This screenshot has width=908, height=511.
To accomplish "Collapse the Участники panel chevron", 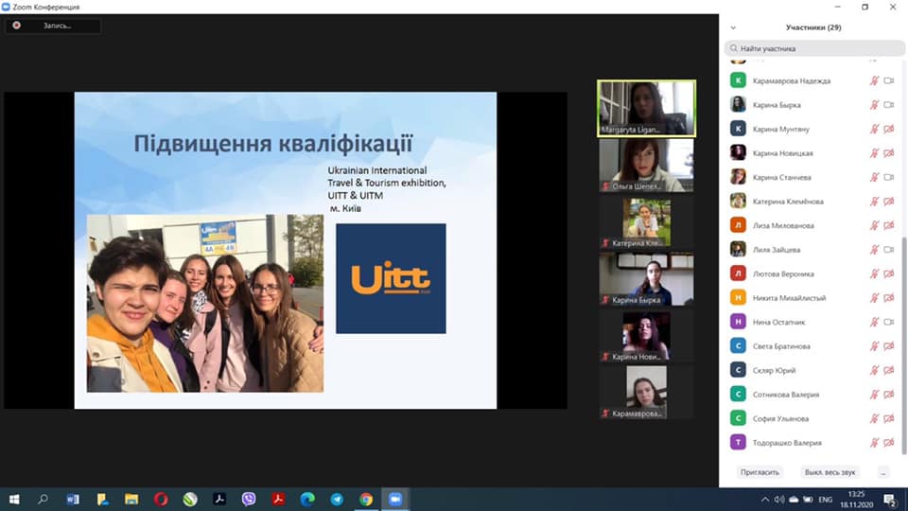I will click(733, 27).
